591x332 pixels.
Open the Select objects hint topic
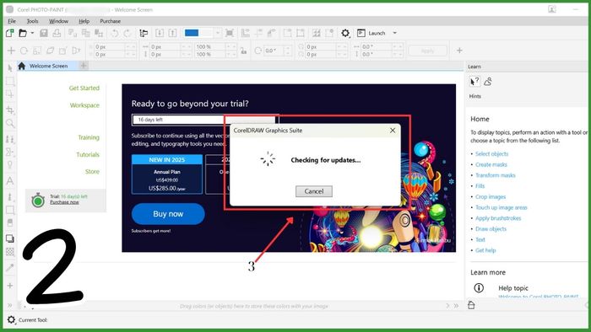pos(491,153)
